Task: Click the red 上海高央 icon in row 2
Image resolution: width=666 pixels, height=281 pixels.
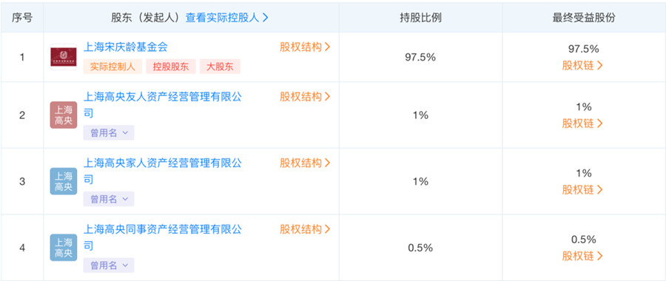Action: pos(64,115)
